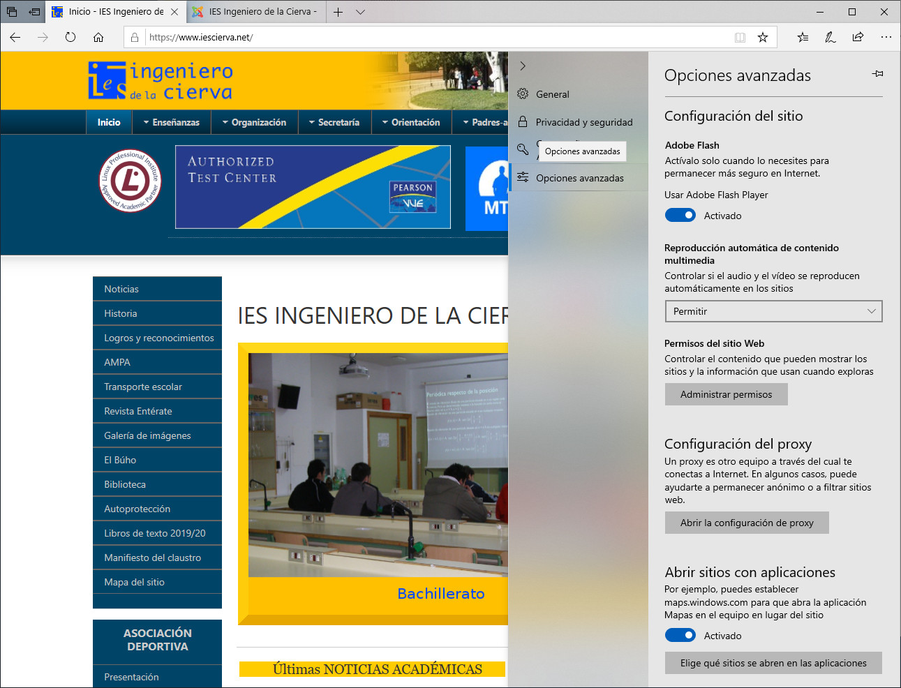Expand the Permitir autoplay dropdown
The height and width of the screenshot is (688, 901).
click(x=773, y=311)
